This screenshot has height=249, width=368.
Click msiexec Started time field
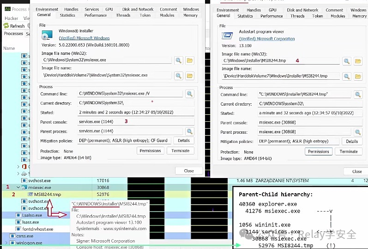click(x=136, y=113)
